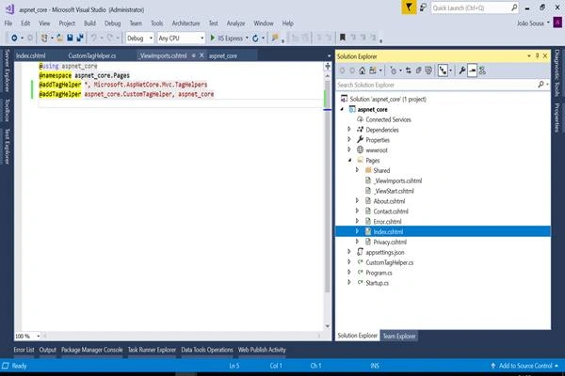Switch to the Team Explorer tab
Viewport: 565px width, 376px height.
tap(399, 336)
